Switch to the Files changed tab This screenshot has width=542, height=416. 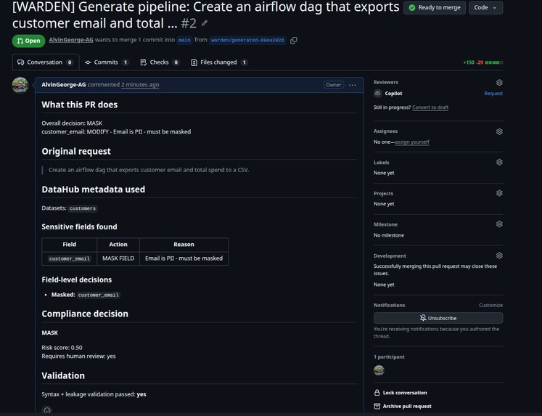(x=219, y=62)
